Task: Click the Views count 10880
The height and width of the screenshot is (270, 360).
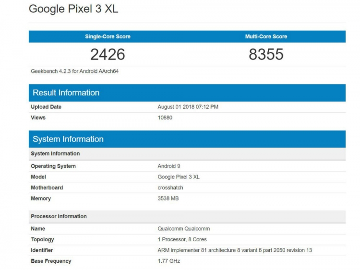Action: (x=165, y=117)
